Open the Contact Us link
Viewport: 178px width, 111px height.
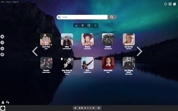pos(16,2)
